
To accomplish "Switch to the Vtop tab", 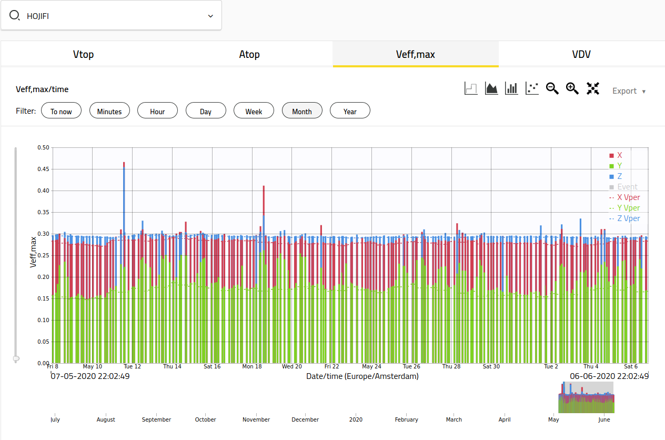I will coord(83,54).
